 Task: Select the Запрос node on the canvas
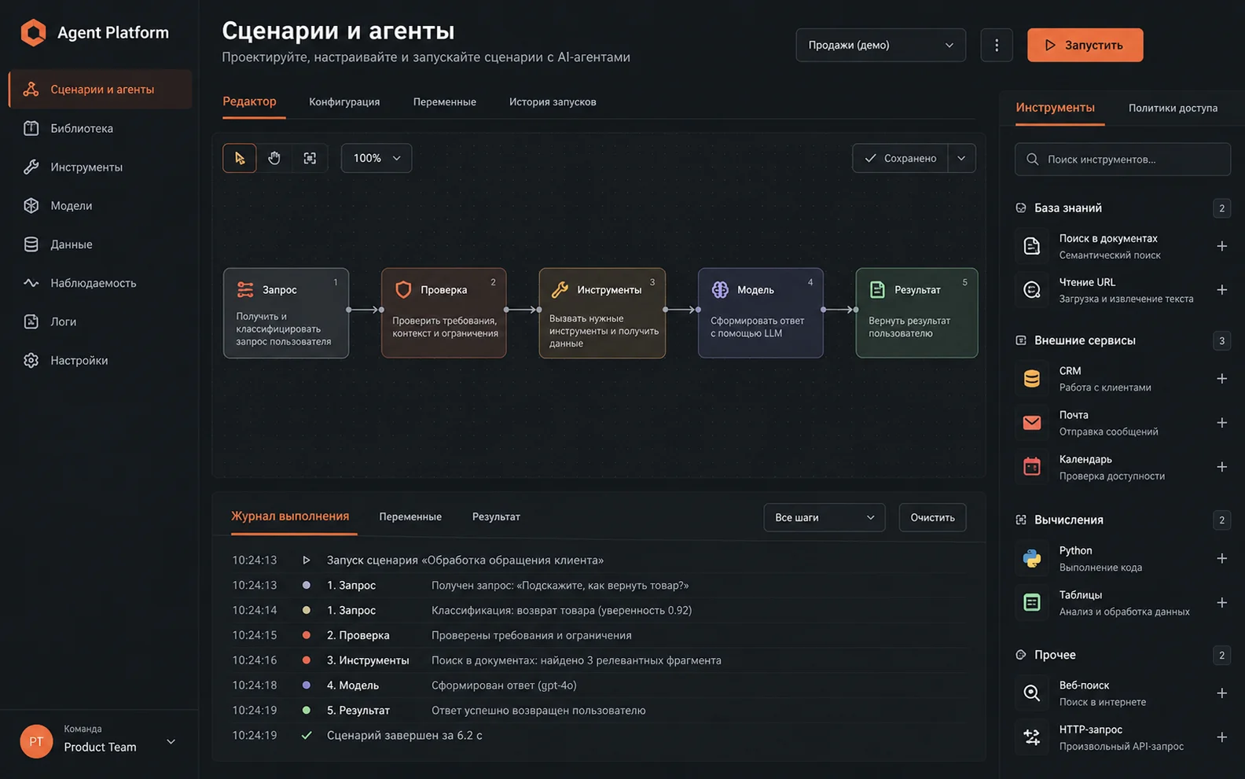286,313
